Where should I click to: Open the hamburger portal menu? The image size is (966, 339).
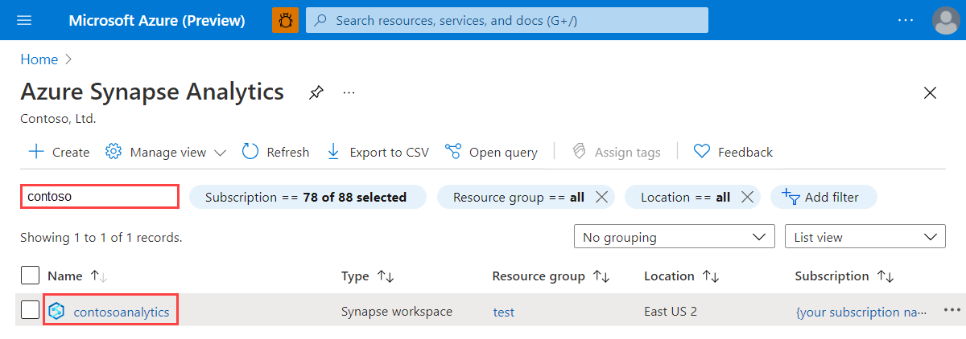24,20
